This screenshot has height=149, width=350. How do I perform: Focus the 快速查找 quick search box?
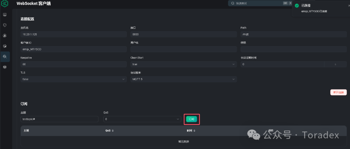260,3
